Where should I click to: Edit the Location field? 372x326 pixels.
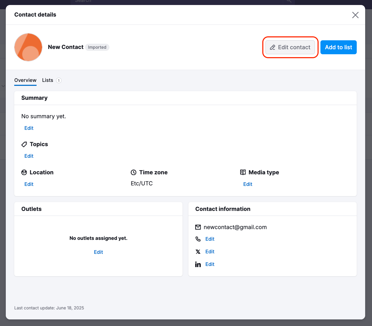(x=29, y=184)
